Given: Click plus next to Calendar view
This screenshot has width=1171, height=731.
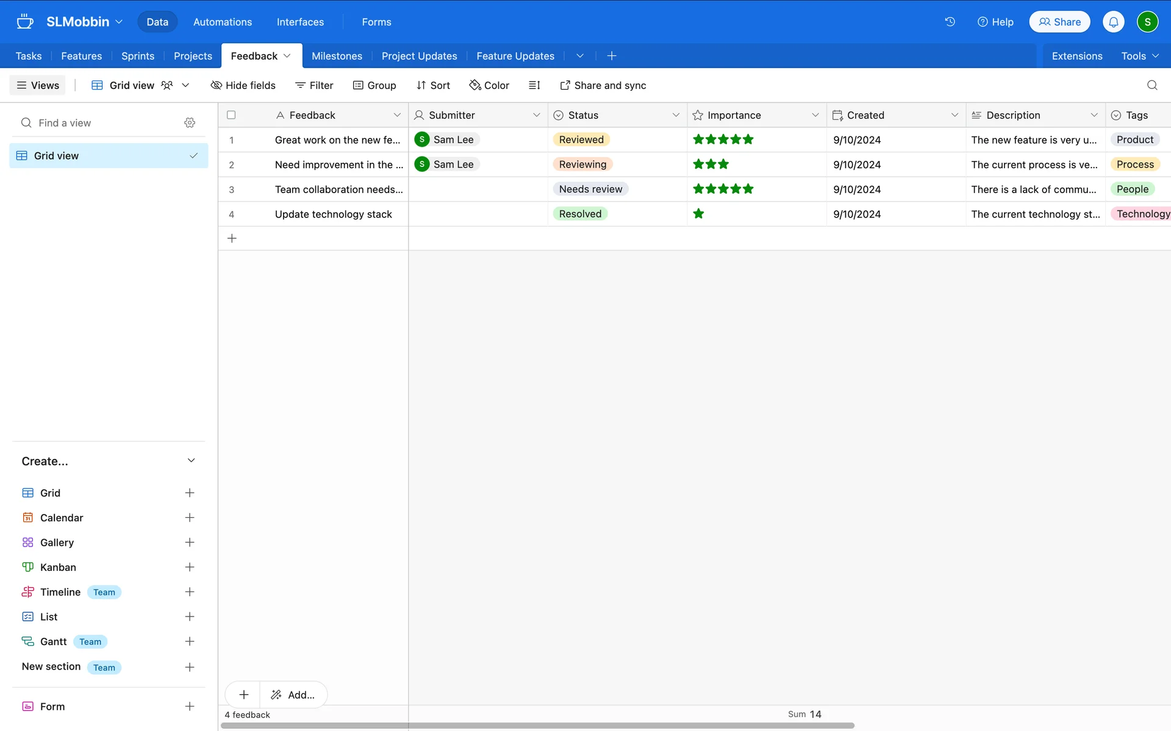Looking at the screenshot, I should click(x=190, y=518).
